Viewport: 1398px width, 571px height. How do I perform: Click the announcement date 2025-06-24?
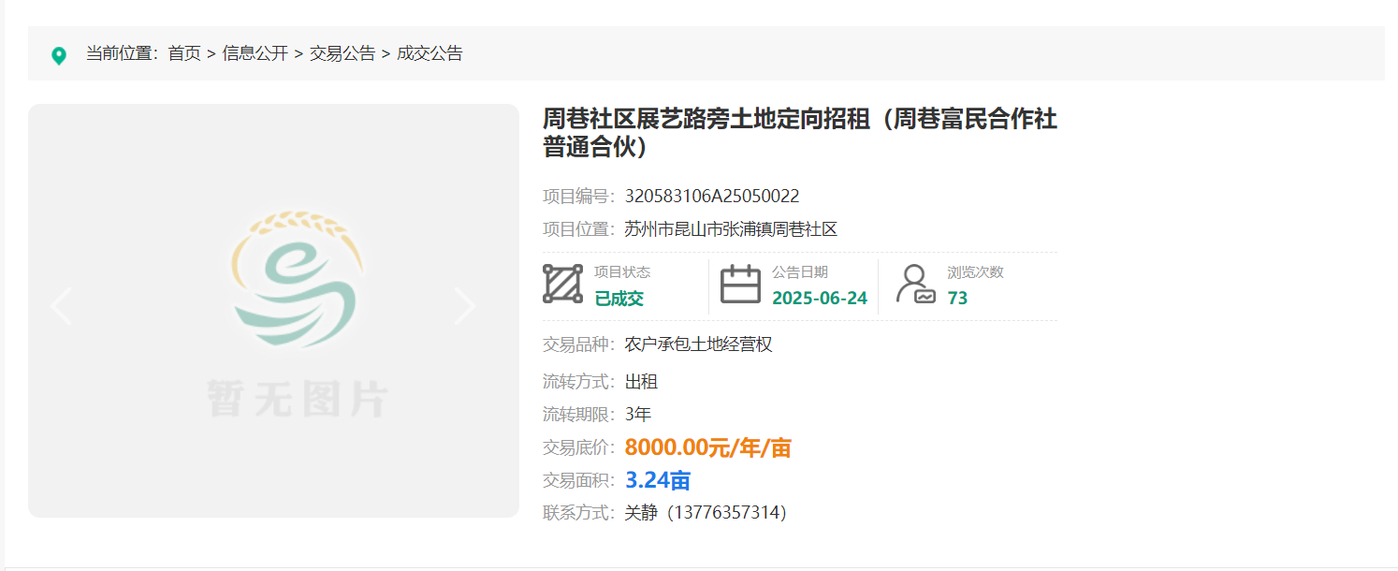(820, 299)
